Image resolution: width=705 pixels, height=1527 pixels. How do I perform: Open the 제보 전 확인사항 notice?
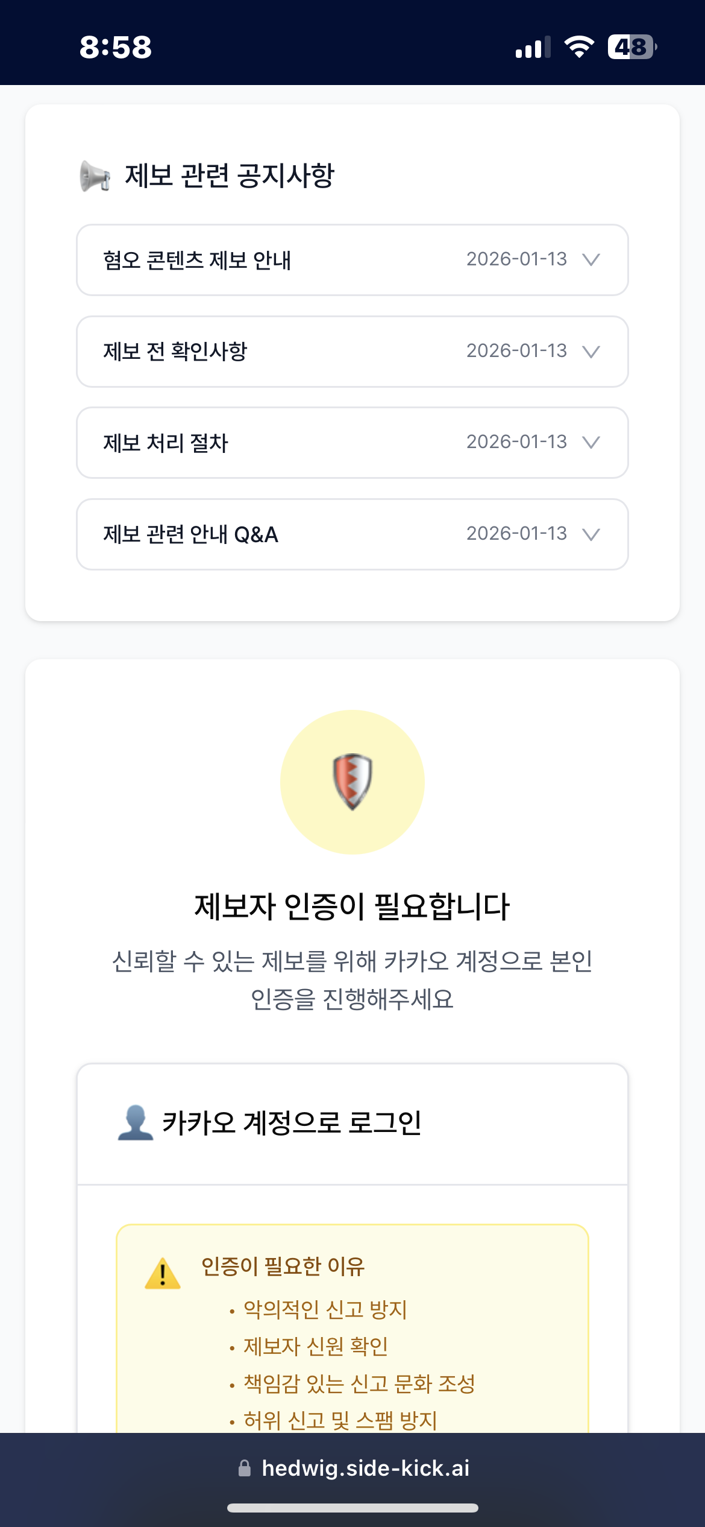tap(175, 352)
